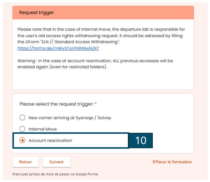Go back with the Retour button
The height and width of the screenshot is (182, 210).
coord(26,162)
